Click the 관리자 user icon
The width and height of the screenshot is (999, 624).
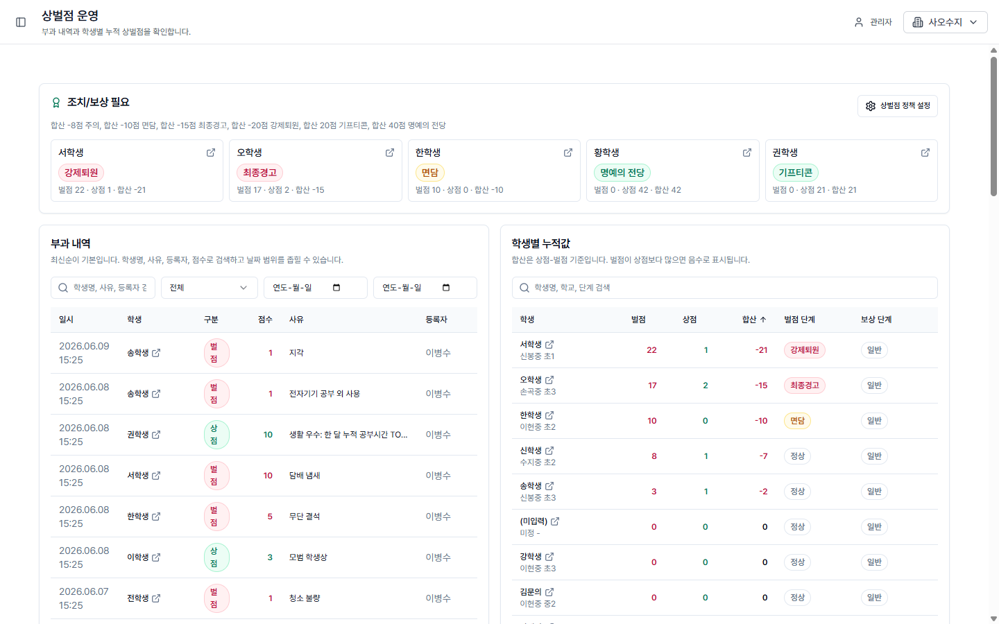pos(859,22)
